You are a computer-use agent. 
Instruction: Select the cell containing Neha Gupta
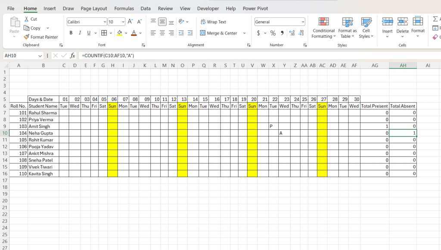[x=43, y=133]
